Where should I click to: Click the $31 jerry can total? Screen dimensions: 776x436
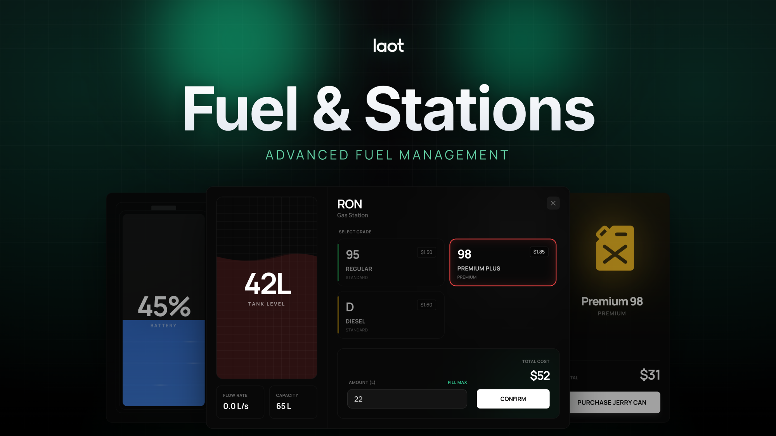[650, 375]
